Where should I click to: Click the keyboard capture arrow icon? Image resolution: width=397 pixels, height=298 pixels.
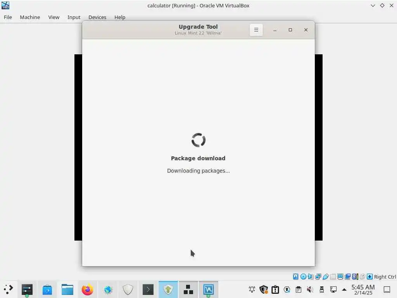(369, 276)
